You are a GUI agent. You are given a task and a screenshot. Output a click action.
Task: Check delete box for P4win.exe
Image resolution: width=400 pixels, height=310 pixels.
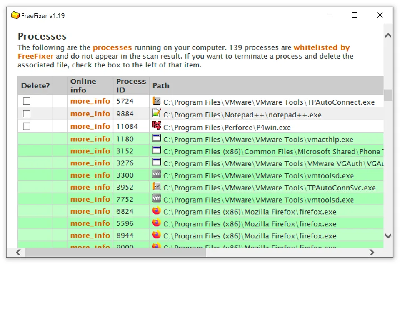(27, 126)
